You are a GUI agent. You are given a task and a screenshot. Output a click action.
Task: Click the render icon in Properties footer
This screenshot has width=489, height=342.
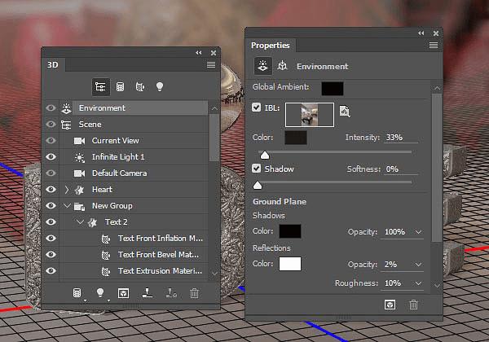pyautogui.click(x=390, y=305)
